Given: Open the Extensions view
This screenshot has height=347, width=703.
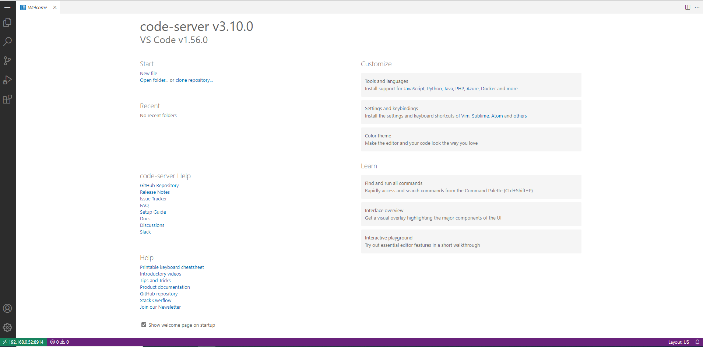Looking at the screenshot, I should (8, 99).
